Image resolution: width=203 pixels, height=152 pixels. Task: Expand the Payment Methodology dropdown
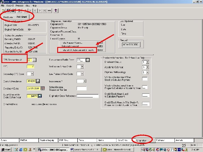pyautogui.click(x=147, y=72)
